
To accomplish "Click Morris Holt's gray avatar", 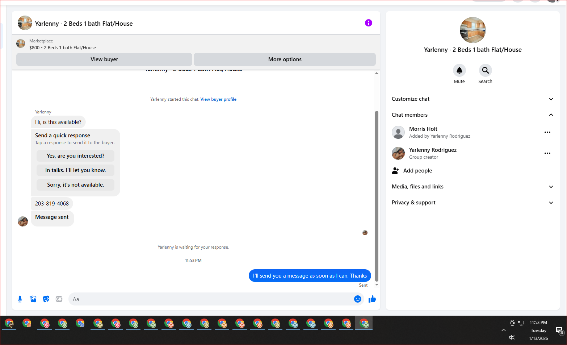I will point(398,132).
